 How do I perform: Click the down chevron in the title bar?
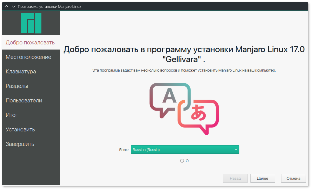[13, 6]
